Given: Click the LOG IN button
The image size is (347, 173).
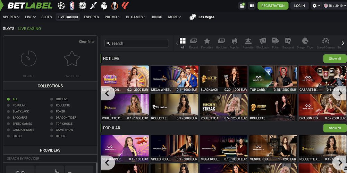Looking at the screenshot, I should click(x=299, y=6).
